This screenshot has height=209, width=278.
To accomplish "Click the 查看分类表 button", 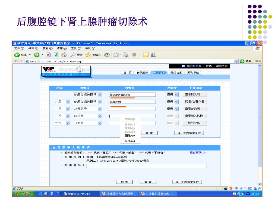I will tap(195, 109).
